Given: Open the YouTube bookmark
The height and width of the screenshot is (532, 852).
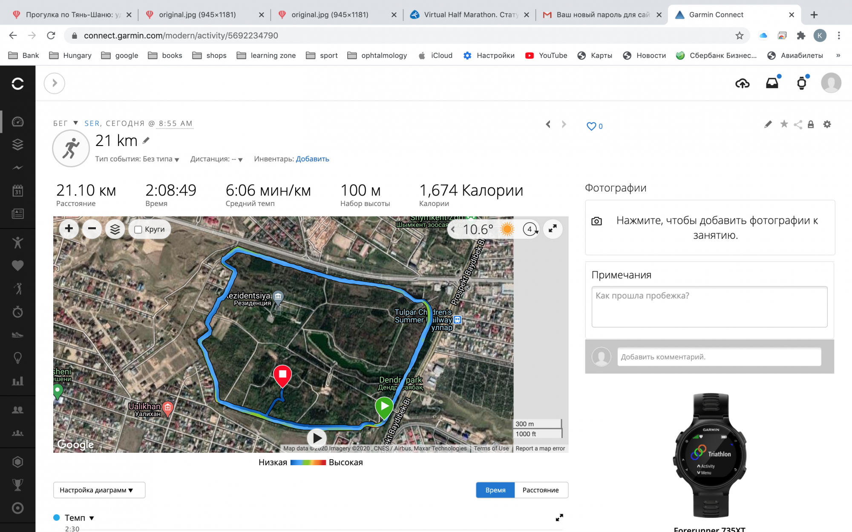Looking at the screenshot, I should pyautogui.click(x=547, y=55).
